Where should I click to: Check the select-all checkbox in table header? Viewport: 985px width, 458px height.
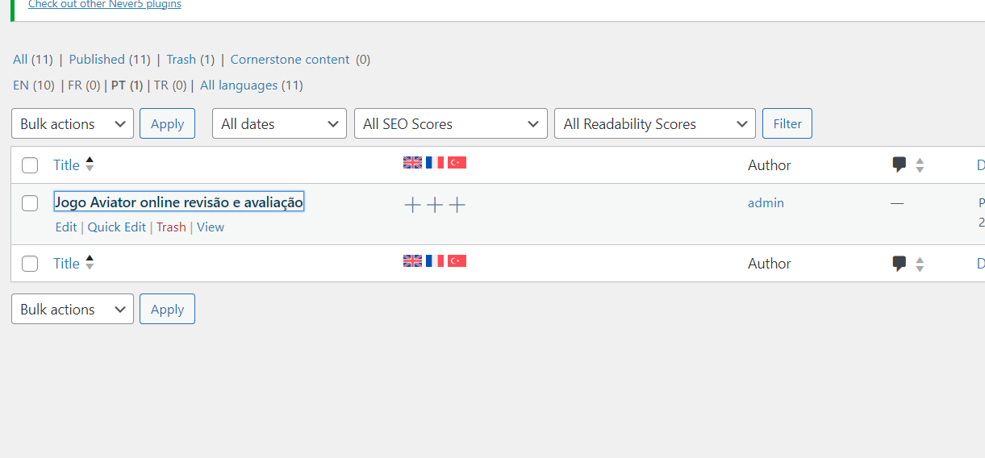[x=30, y=165]
